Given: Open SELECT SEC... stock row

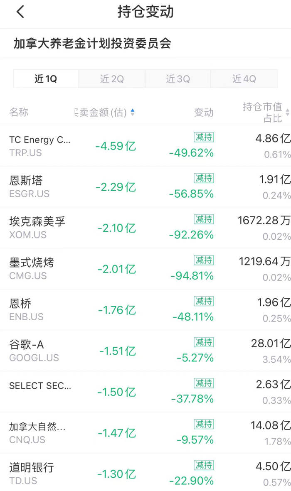Looking at the screenshot, I should pos(40,386).
